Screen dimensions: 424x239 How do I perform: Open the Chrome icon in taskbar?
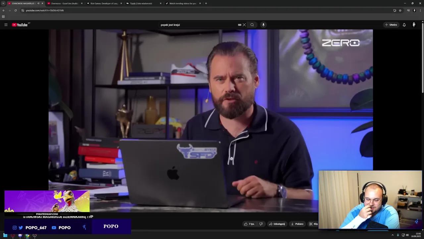click(x=27, y=235)
